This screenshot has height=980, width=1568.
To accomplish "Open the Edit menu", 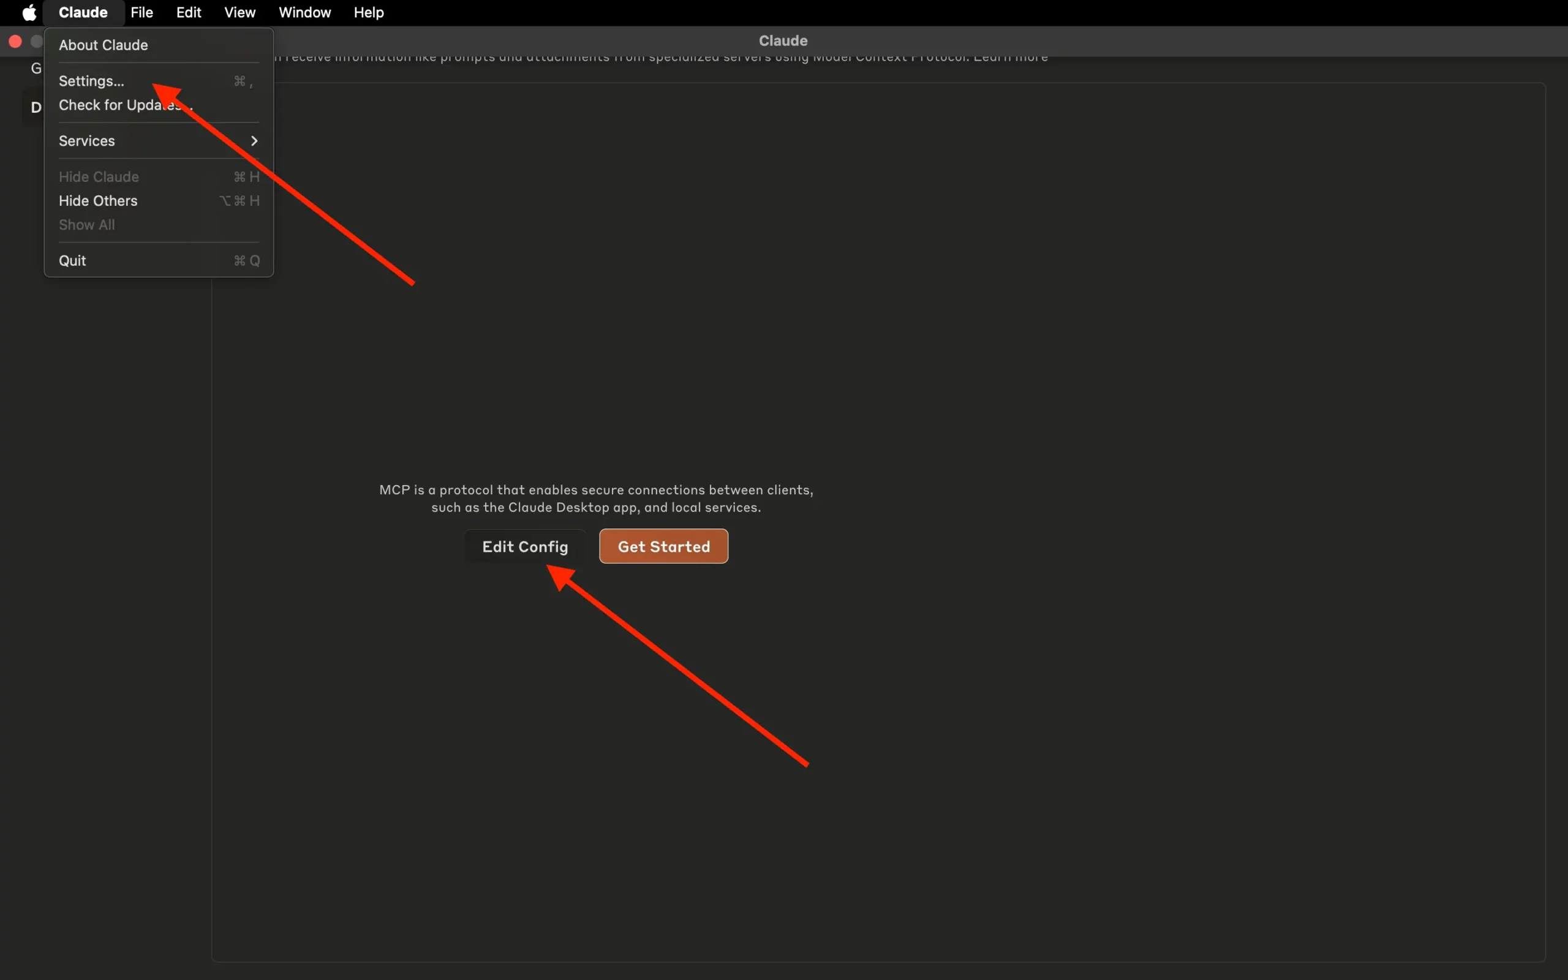I will point(189,12).
